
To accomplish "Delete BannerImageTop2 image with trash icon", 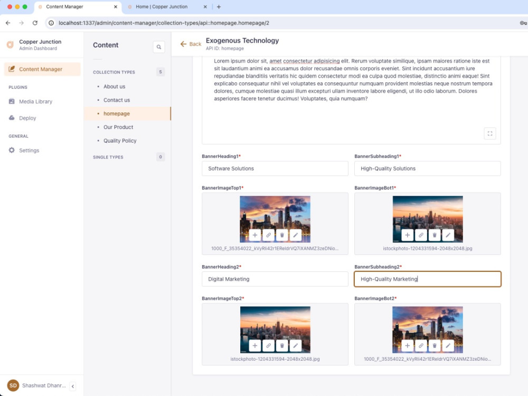I will coord(282,345).
